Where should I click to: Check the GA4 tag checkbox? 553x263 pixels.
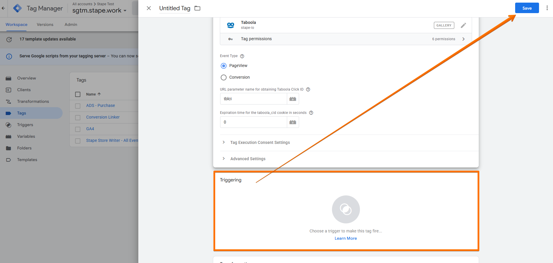click(x=78, y=129)
